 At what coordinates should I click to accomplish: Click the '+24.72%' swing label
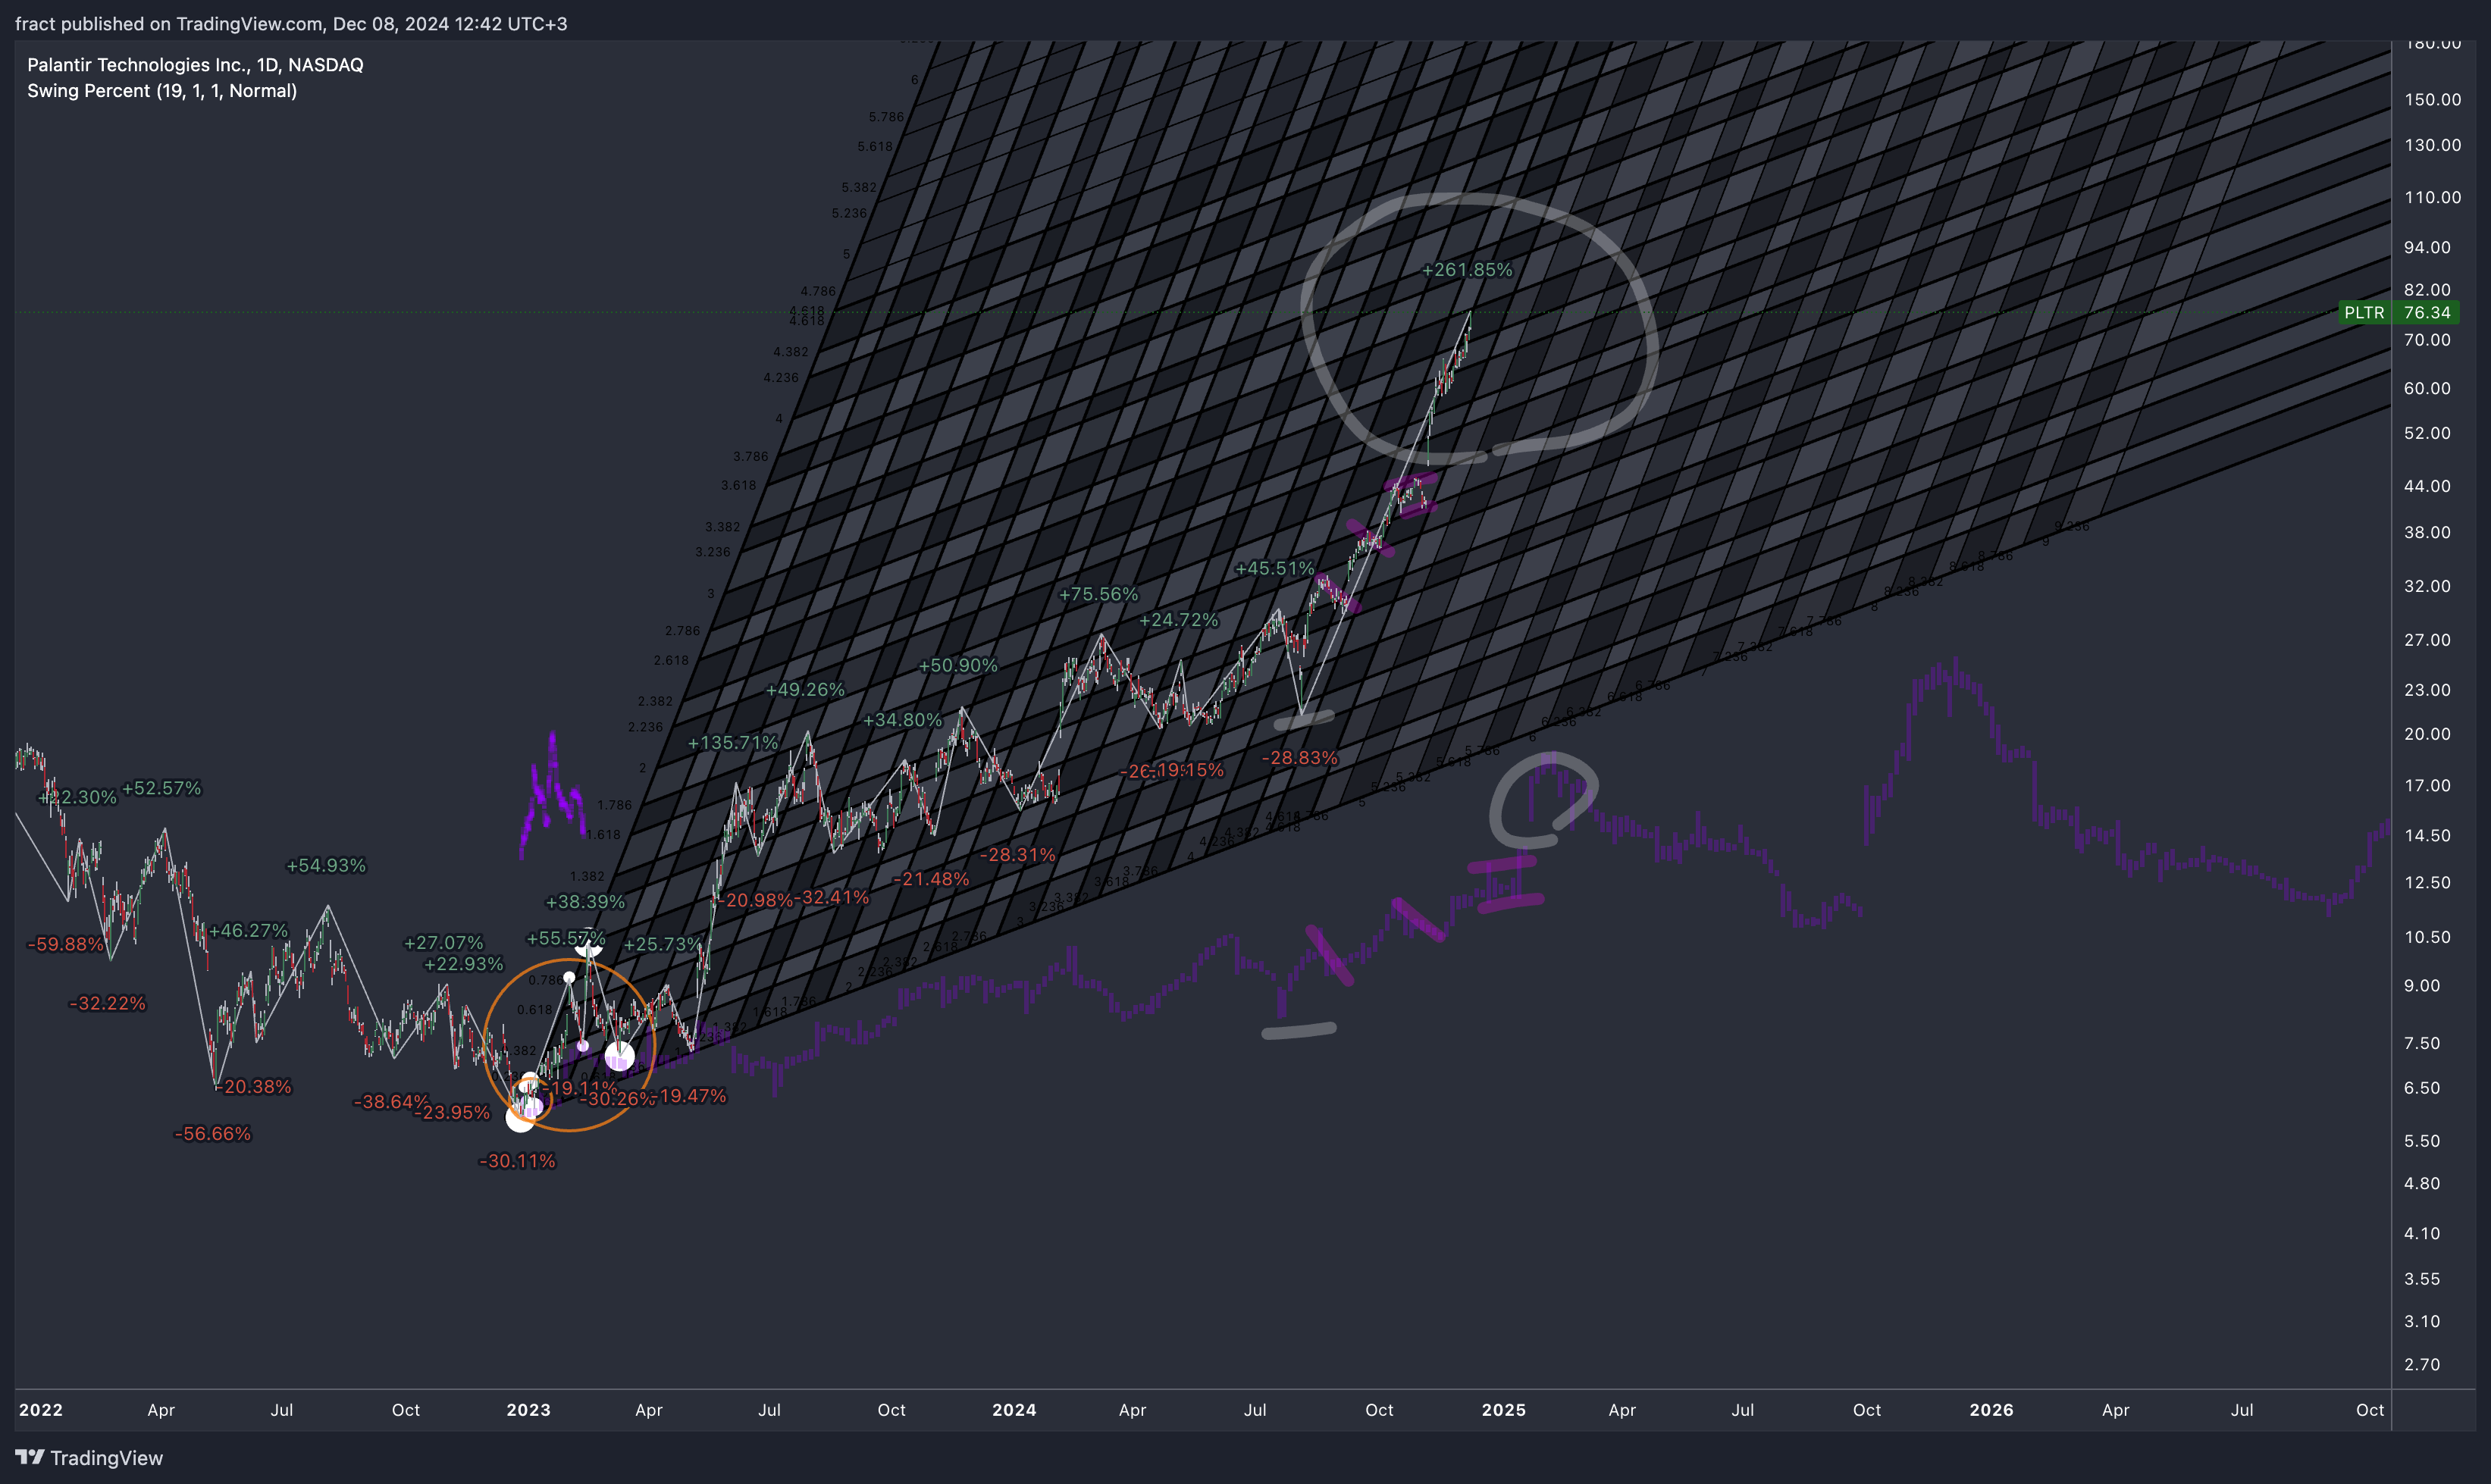tap(1179, 620)
